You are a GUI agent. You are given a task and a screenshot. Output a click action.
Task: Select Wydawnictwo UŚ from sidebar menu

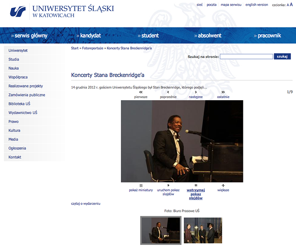point(23,113)
